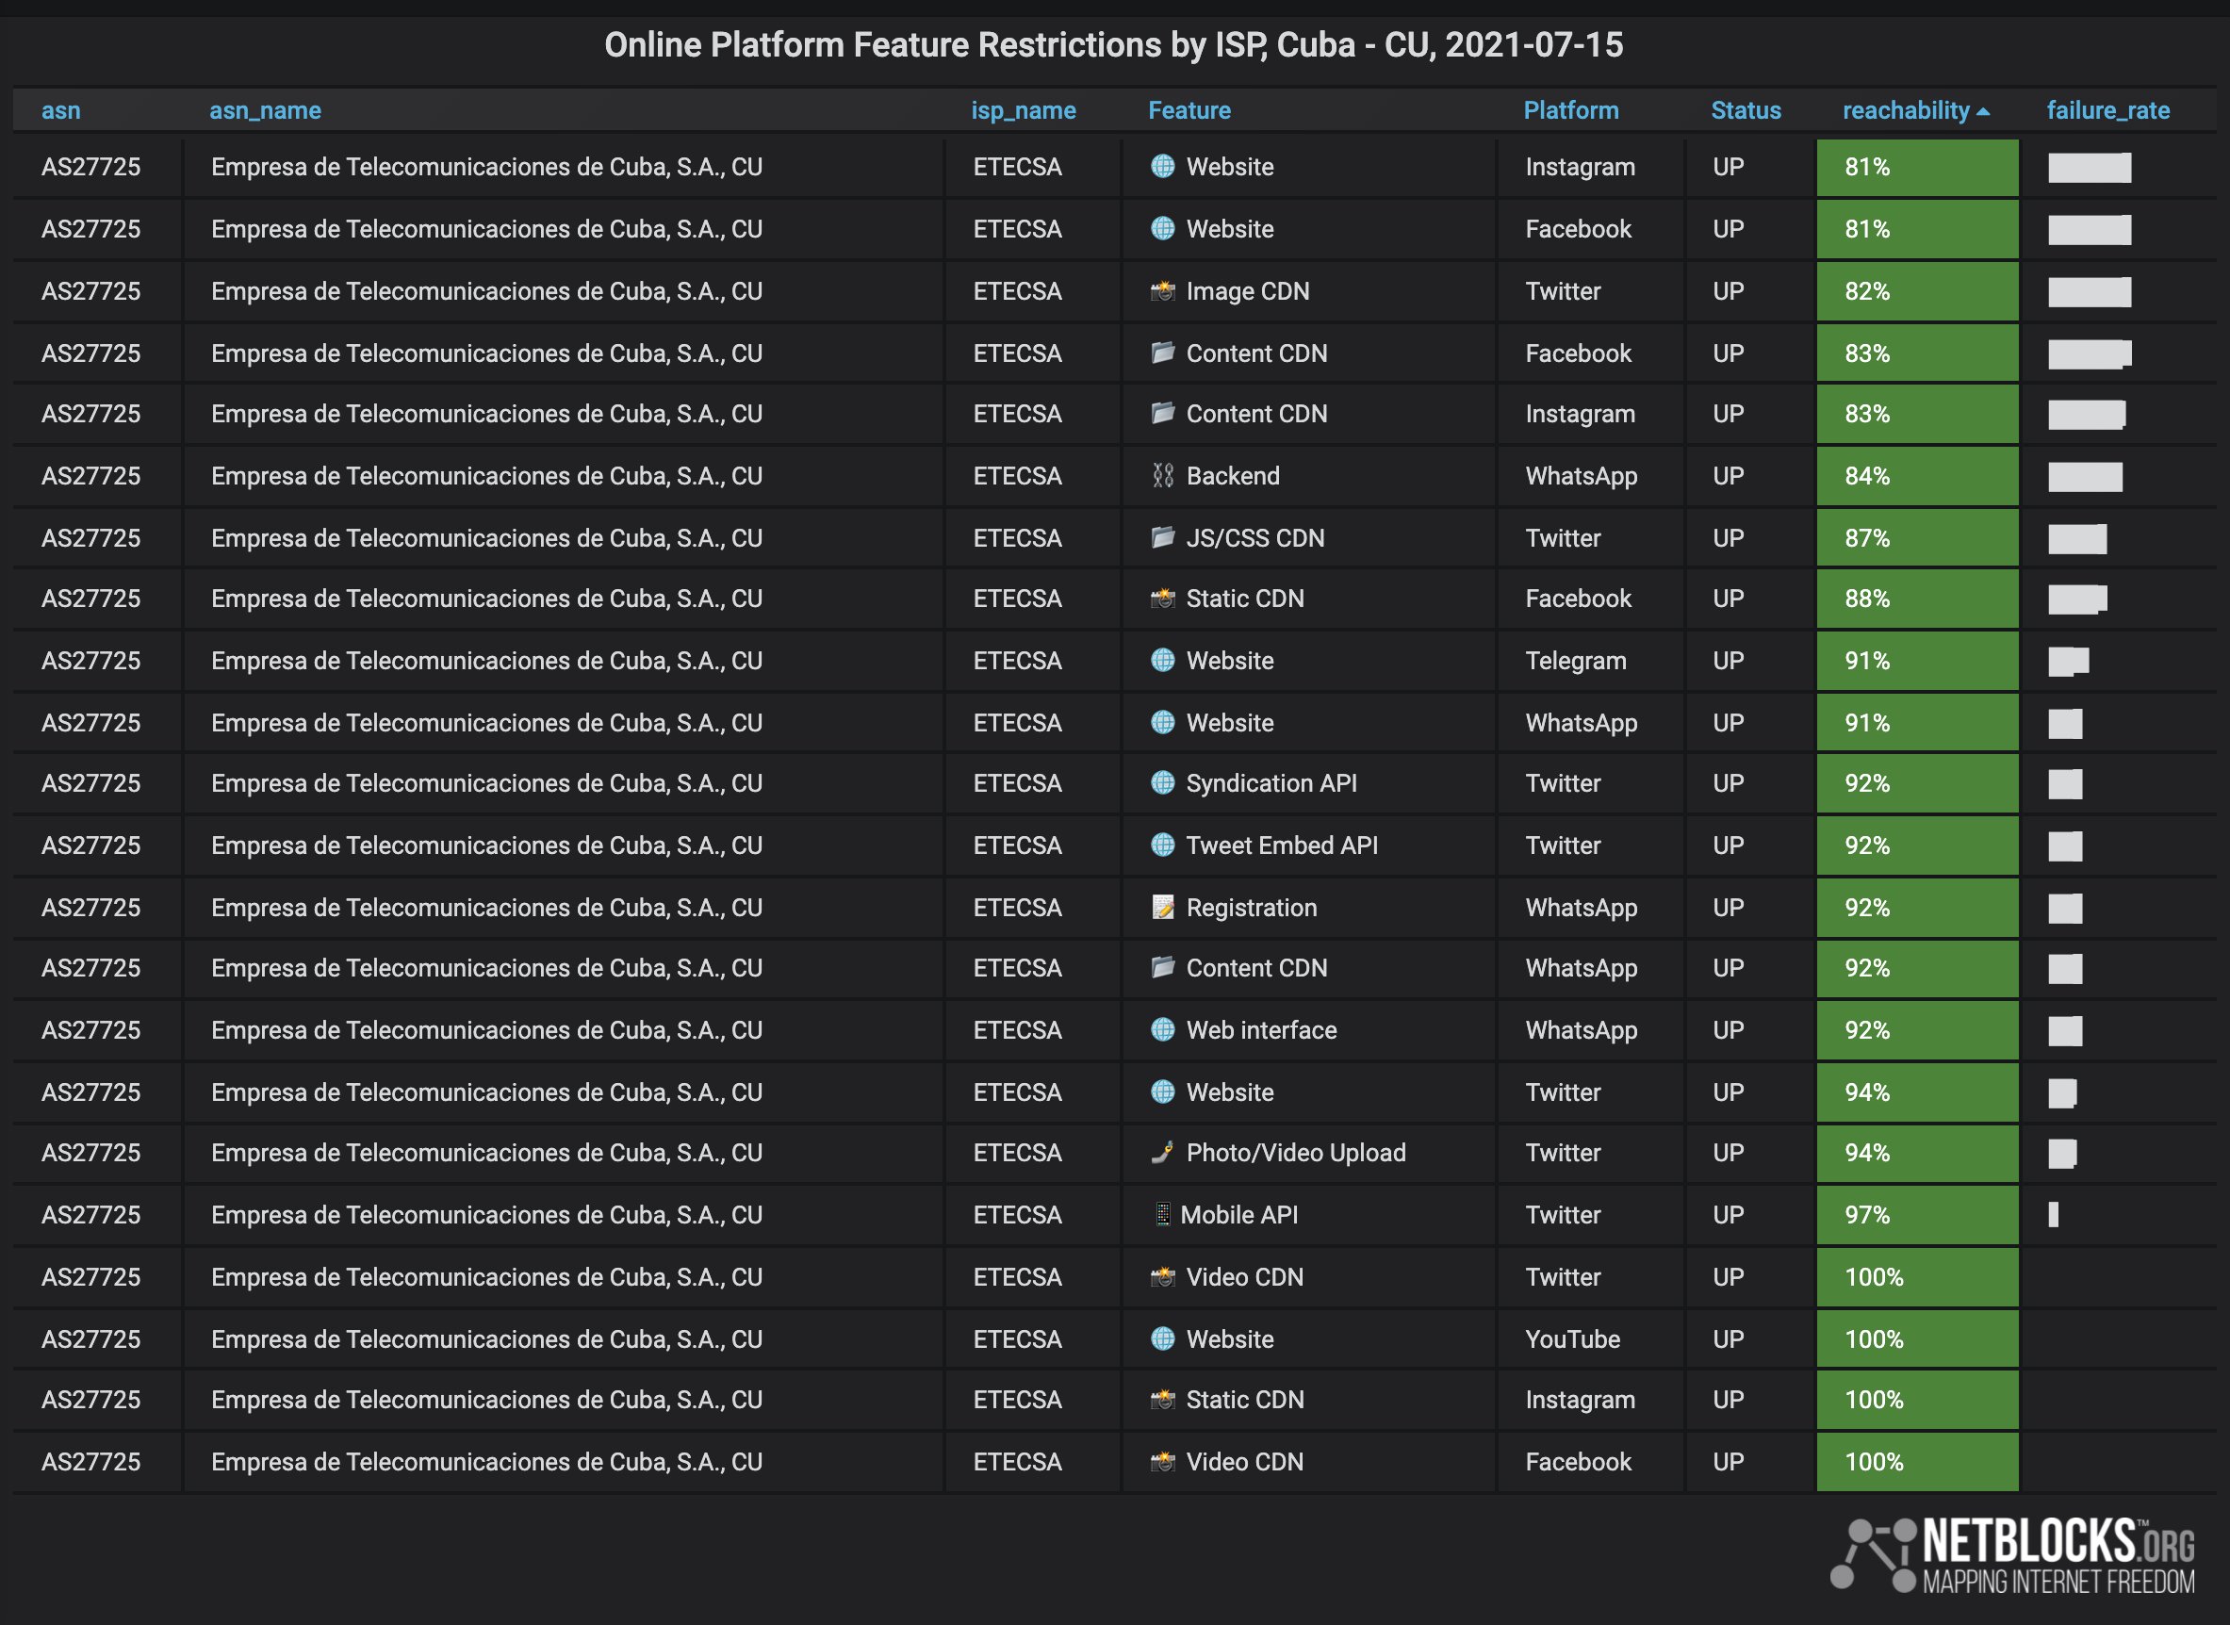Click camera icon for Facebook Static CDN

click(1163, 598)
